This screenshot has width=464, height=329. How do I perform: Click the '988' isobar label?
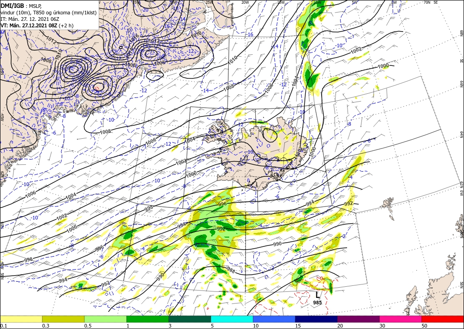click(x=231, y=270)
